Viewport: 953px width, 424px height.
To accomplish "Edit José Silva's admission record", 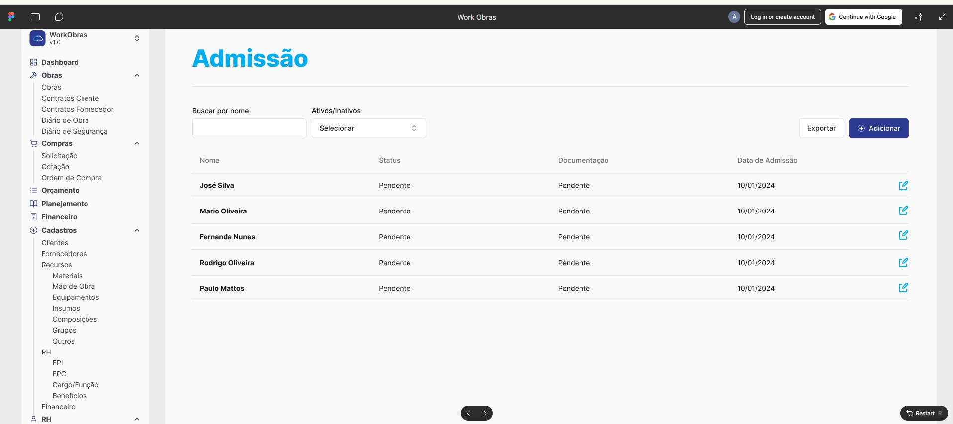I will tap(903, 185).
